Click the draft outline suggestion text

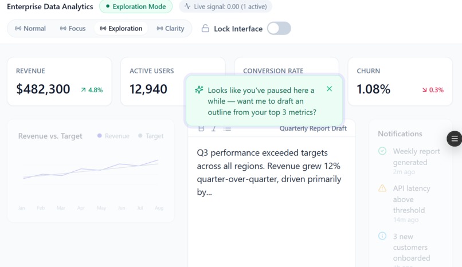(262, 101)
